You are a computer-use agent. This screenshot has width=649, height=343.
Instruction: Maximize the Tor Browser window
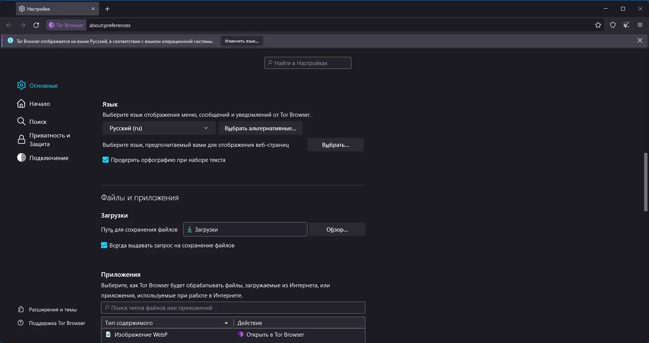623,9
